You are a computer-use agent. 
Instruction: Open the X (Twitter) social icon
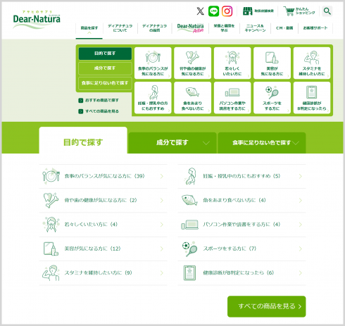(x=200, y=11)
